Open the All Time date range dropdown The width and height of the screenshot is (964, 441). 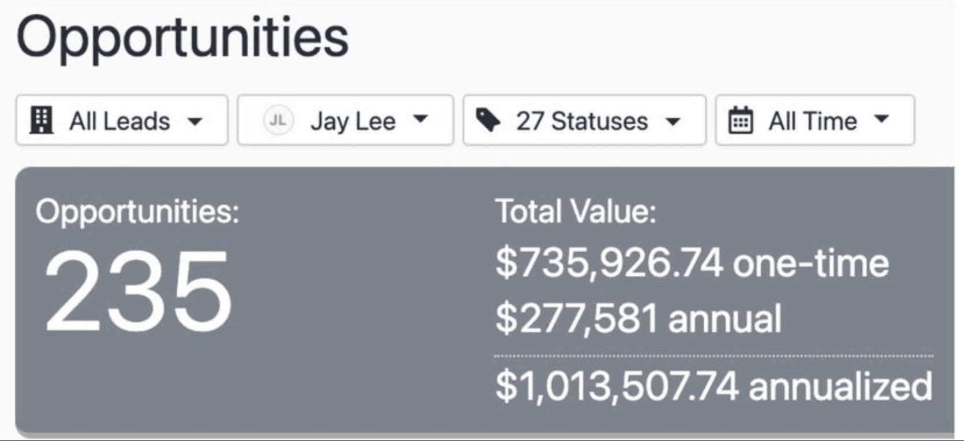click(815, 120)
